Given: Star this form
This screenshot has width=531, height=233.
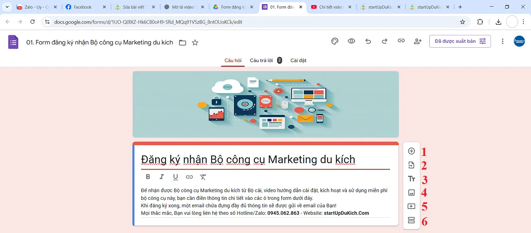Looking at the screenshot, I should point(195,42).
